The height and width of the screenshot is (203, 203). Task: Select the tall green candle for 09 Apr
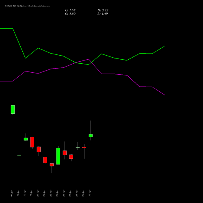coord(13,109)
